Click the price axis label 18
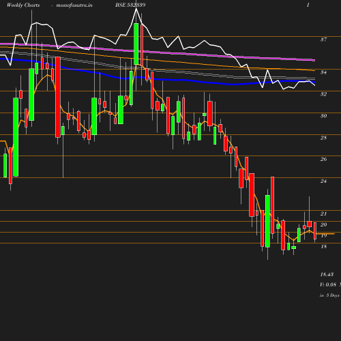The image size is (341, 341). tap(323, 246)
